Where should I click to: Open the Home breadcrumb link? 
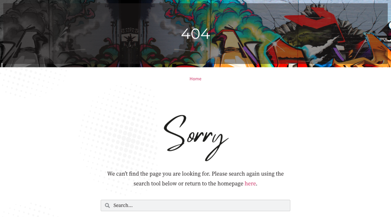point(195,79)
